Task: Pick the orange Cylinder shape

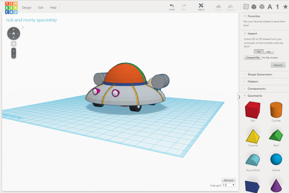Action: coord(276,110)
